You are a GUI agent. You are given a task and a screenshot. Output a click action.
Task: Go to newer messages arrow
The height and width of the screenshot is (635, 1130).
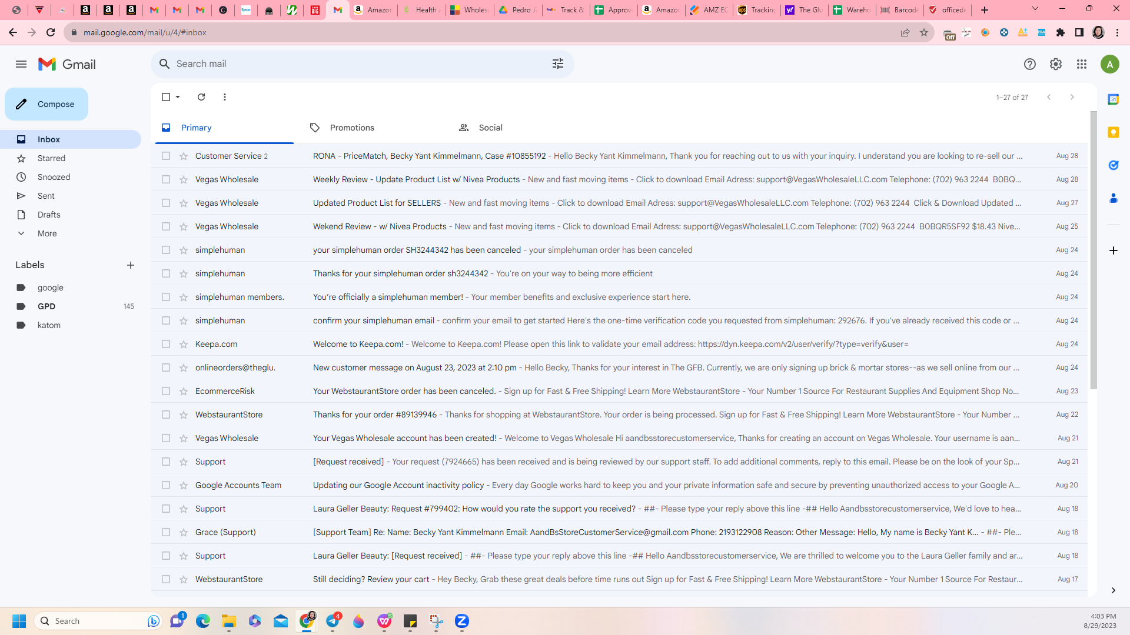[x=1049, y=97]
